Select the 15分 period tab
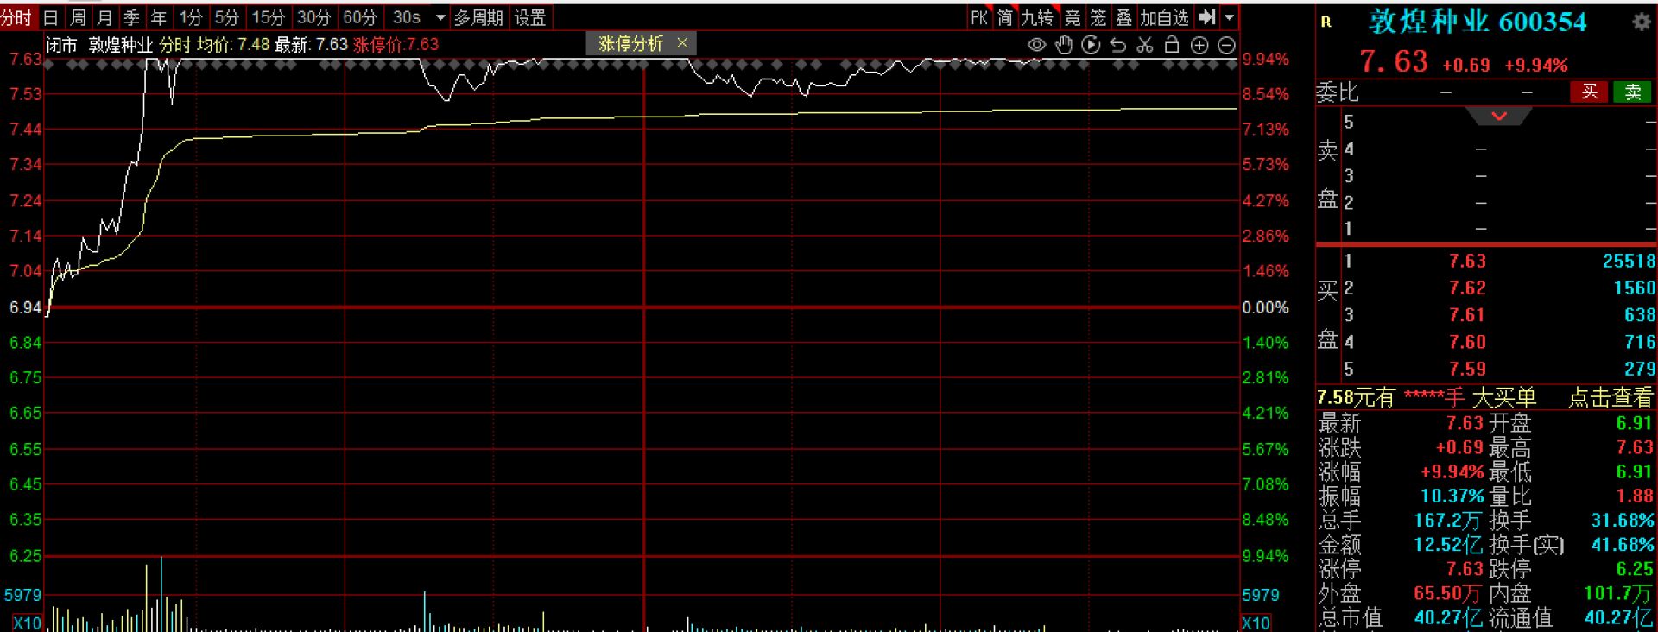The image size is (1658, 632). coord(268,17)
